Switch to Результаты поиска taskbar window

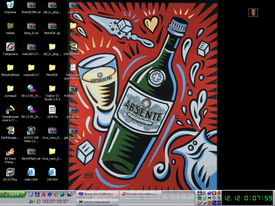pos(140,194)
